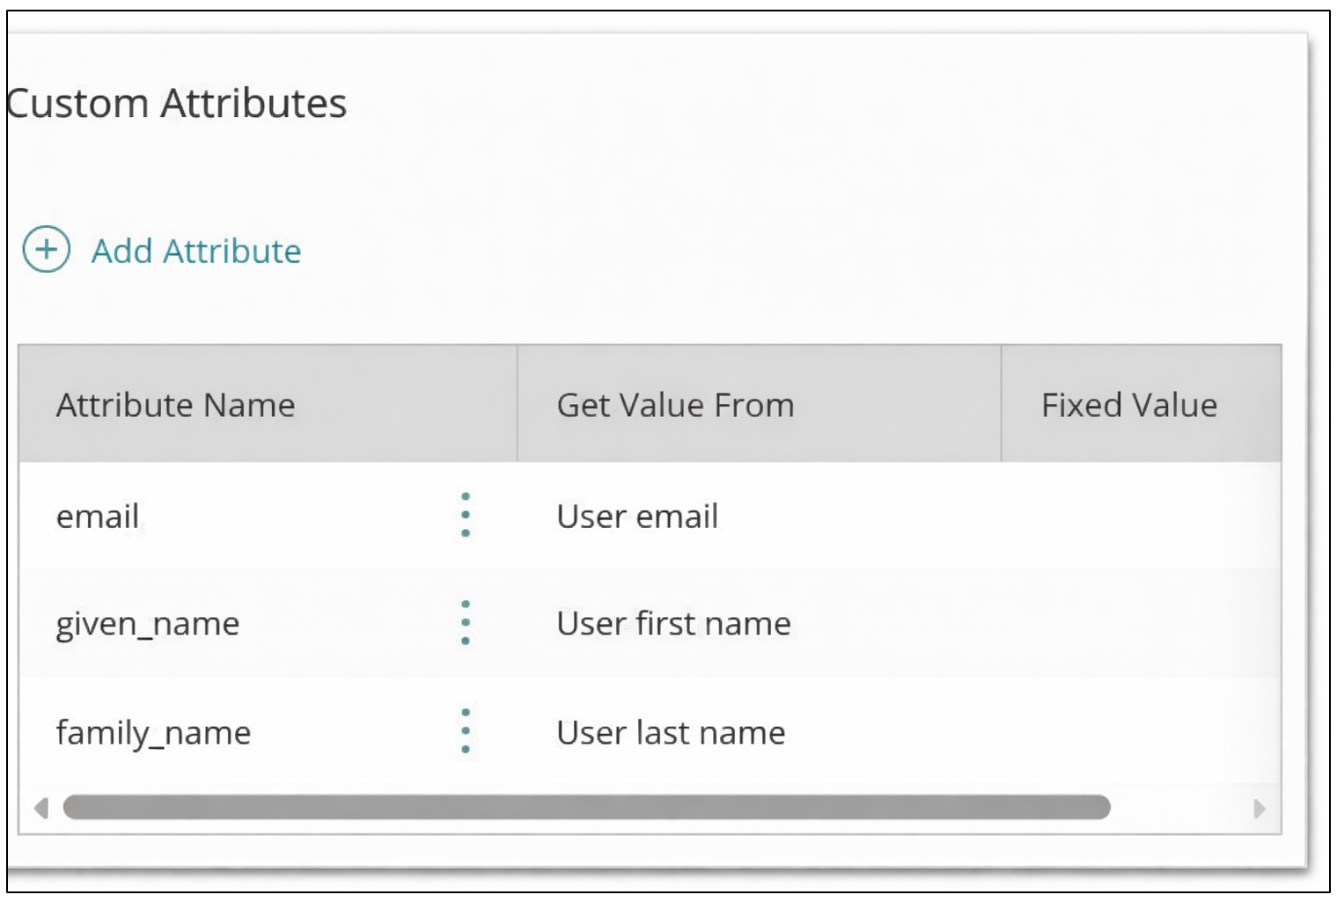Click Fixed Value cell in email row

tap(1142, 516)
